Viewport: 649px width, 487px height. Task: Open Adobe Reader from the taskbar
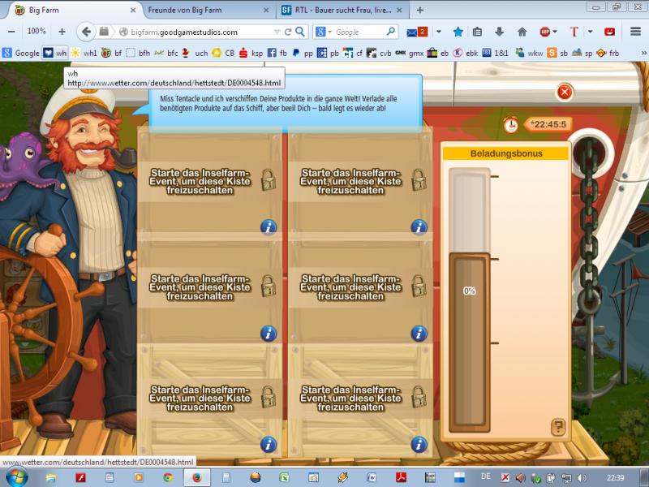coord(401,477)
